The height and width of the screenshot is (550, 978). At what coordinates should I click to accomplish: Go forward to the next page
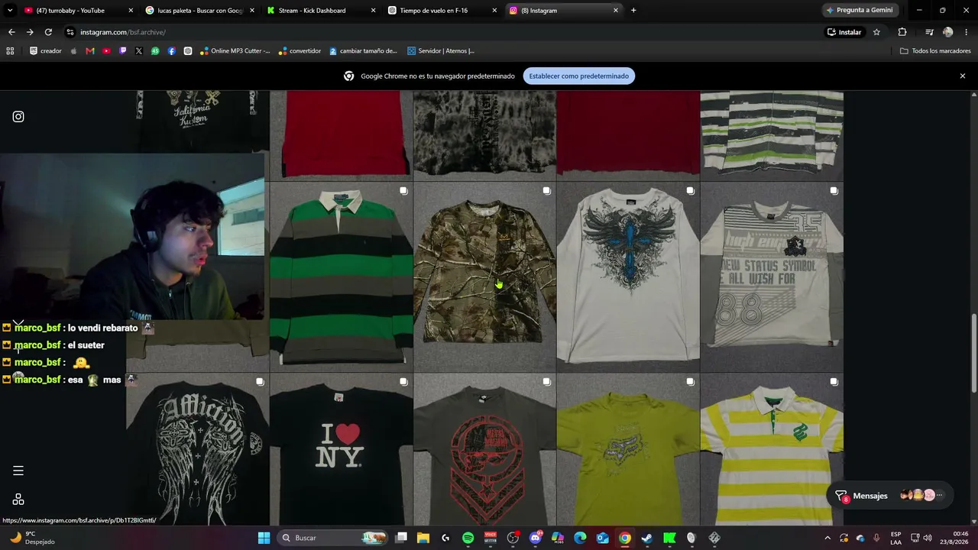(30, 32)
